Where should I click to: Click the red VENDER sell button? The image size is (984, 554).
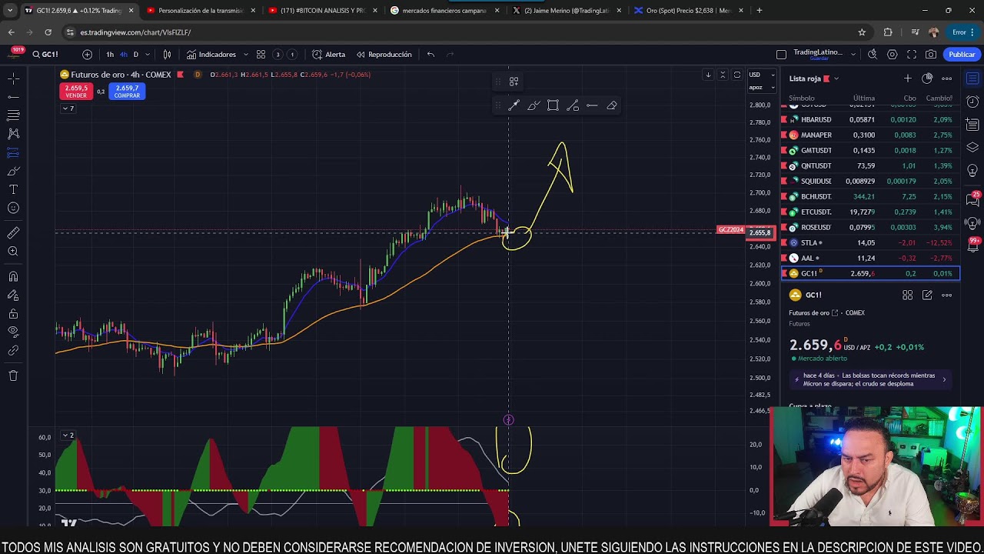(x=76, y=91)
